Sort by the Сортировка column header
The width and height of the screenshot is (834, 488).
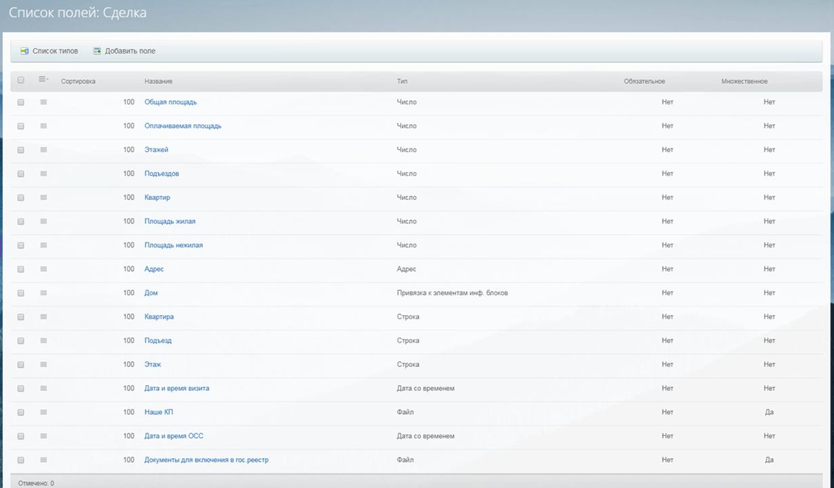(78, 81)
